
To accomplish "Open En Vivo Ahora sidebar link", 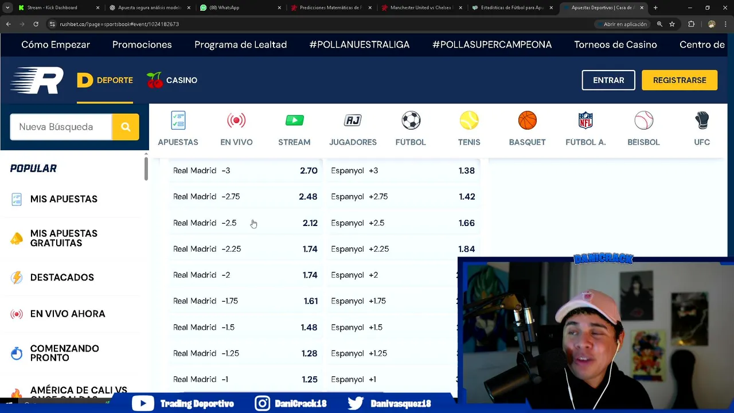I will click(x=68, y=314).
